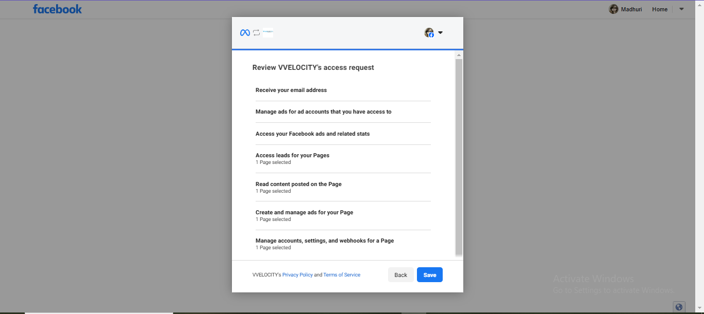
Task: Click Madhuri profile picture in top bar
Action: point(613,9)
